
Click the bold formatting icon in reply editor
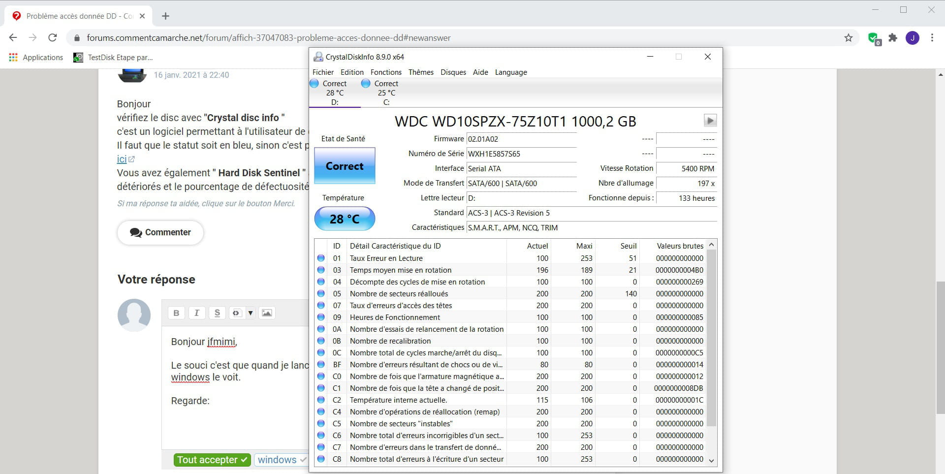coord(176,313)
